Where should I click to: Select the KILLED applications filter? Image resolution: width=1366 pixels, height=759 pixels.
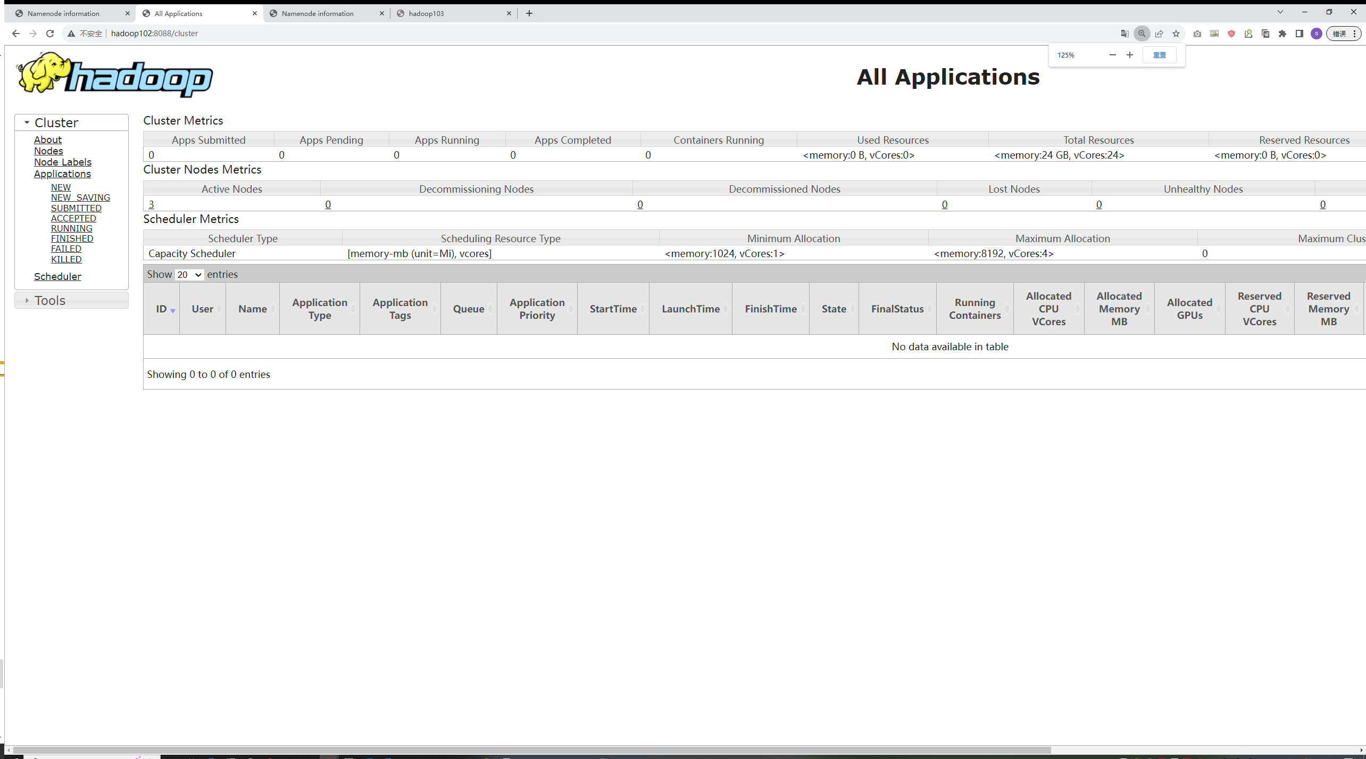65,259
